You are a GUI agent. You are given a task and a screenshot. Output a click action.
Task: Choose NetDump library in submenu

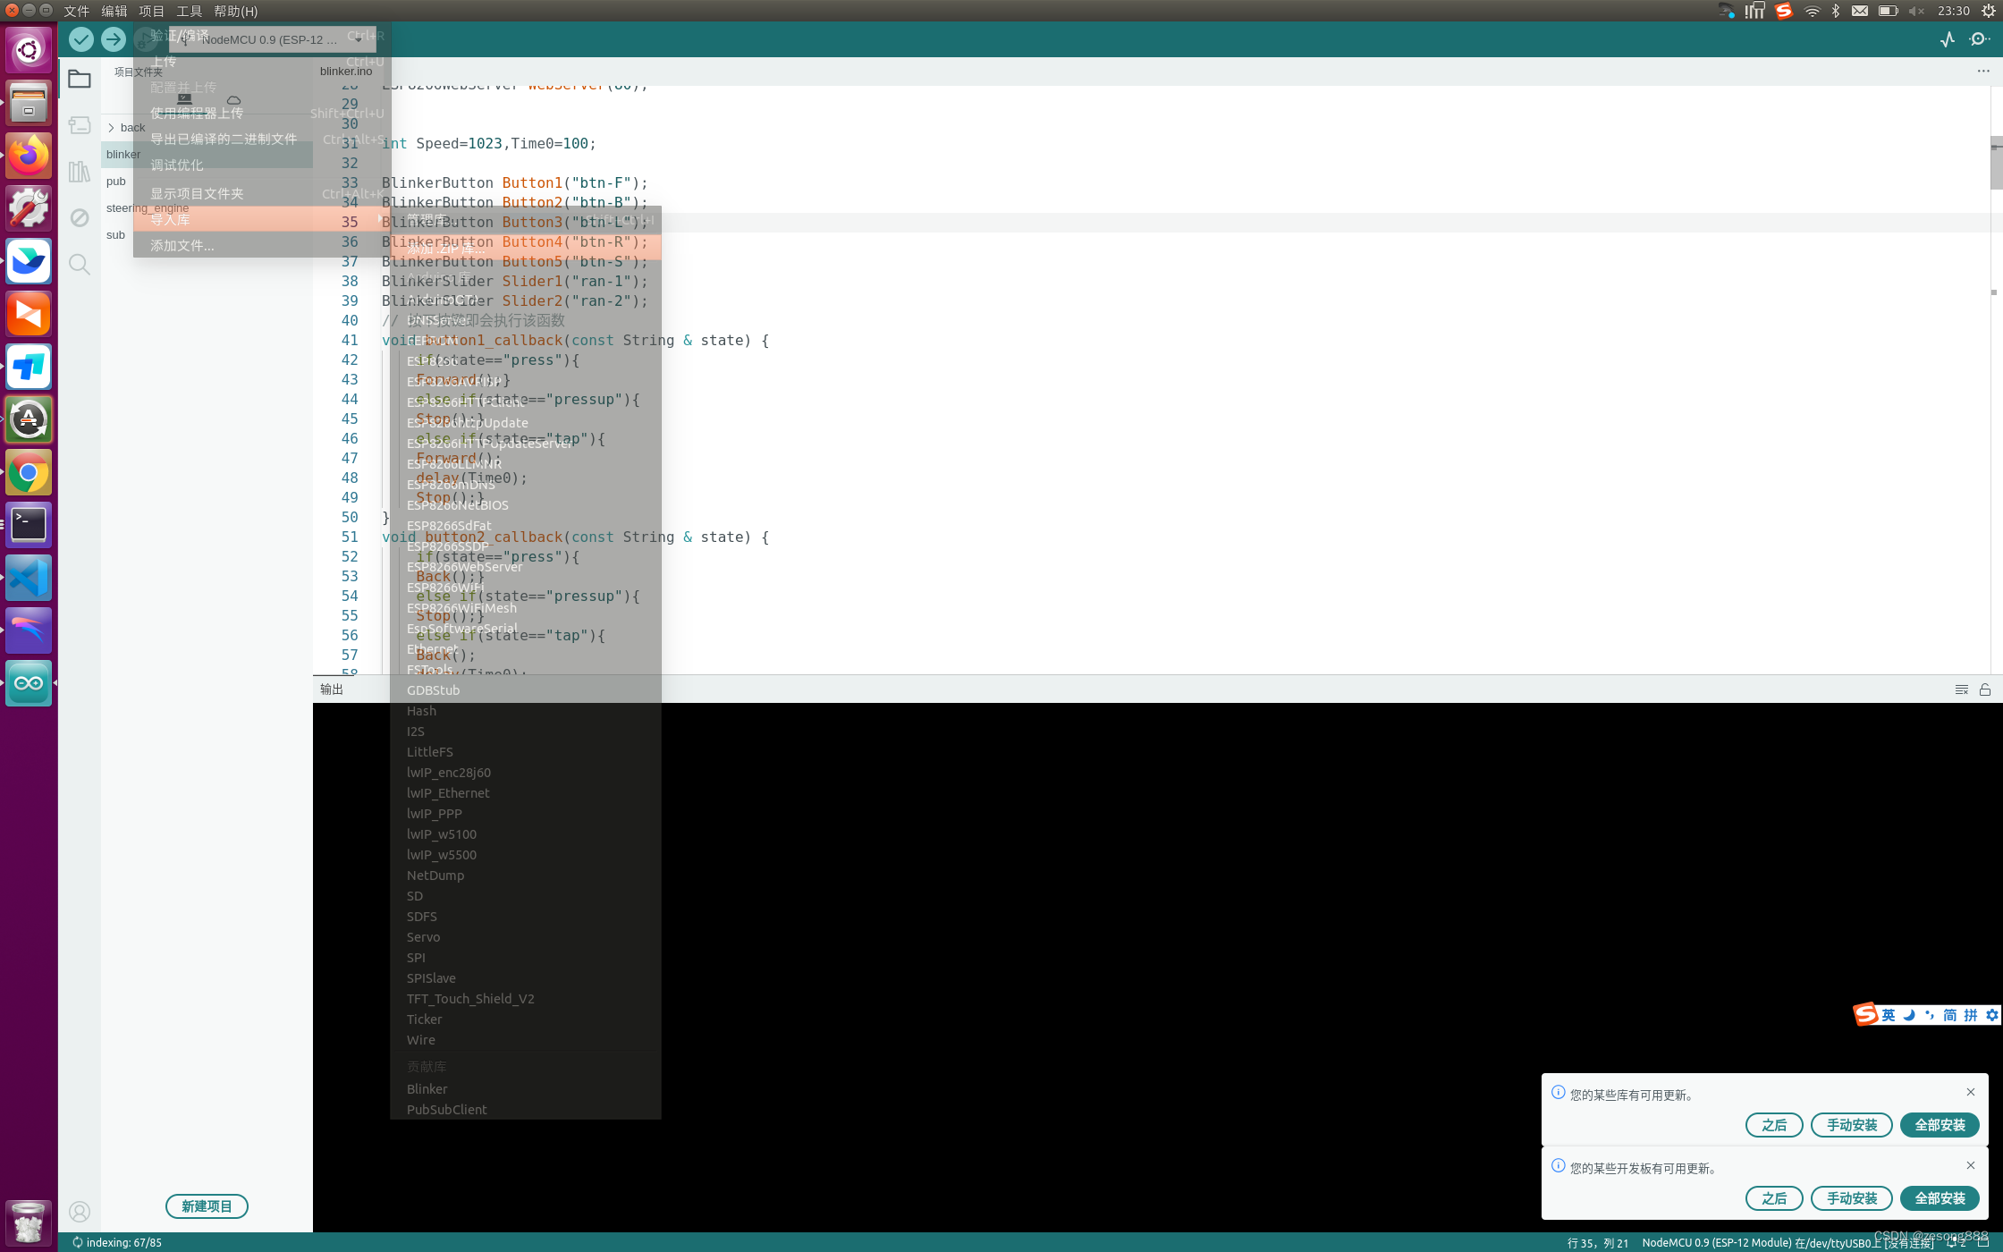(526, 876)
